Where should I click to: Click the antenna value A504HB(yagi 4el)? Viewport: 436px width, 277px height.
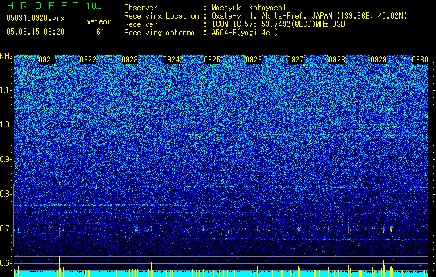point(245,33)
